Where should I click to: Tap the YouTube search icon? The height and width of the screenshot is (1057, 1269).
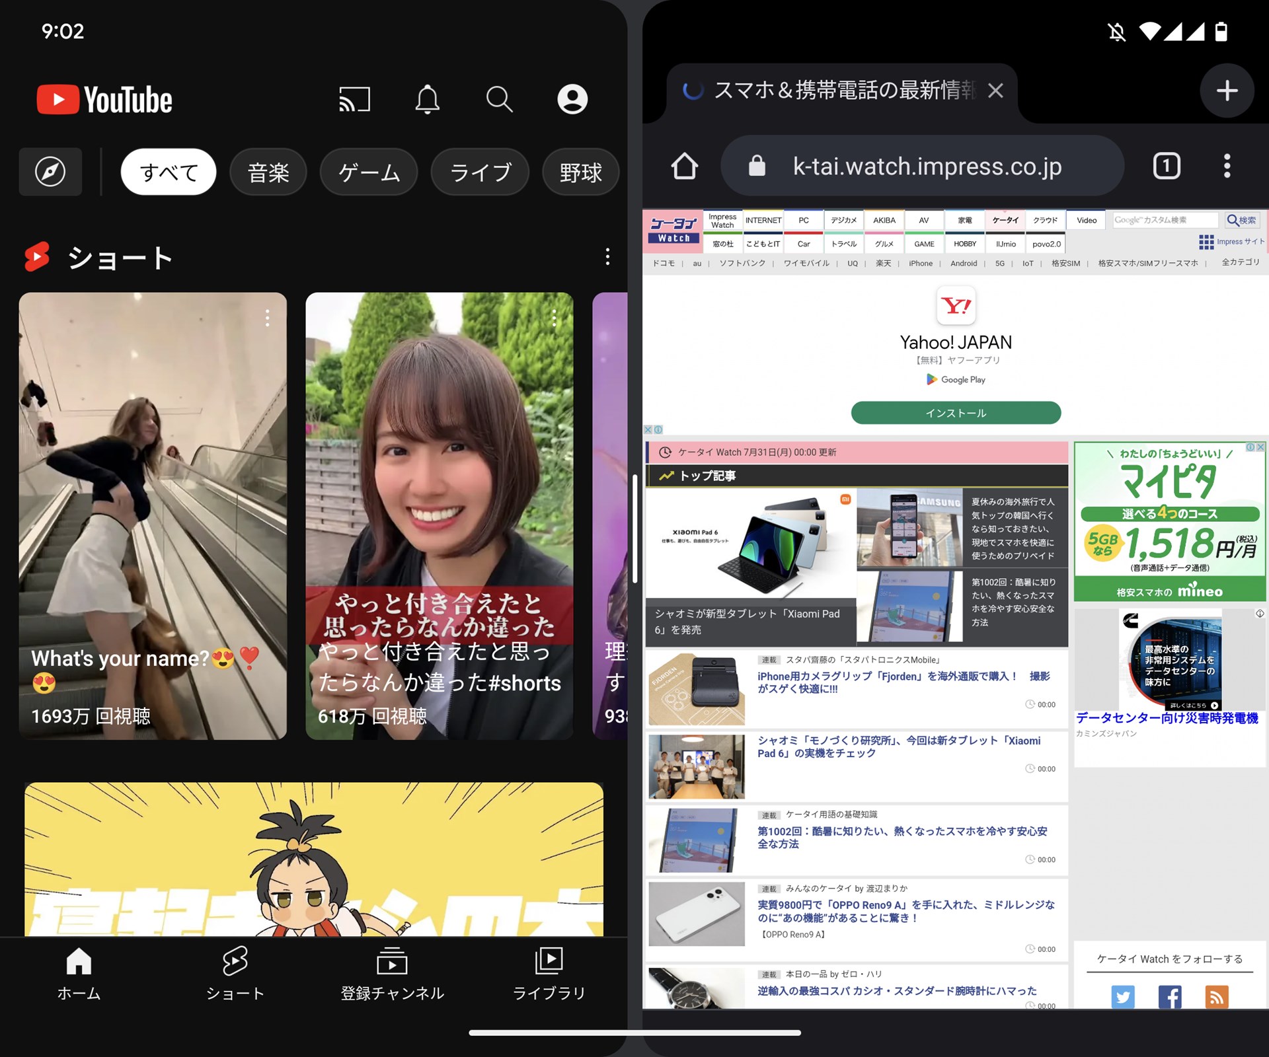click(x=499, y=99)
